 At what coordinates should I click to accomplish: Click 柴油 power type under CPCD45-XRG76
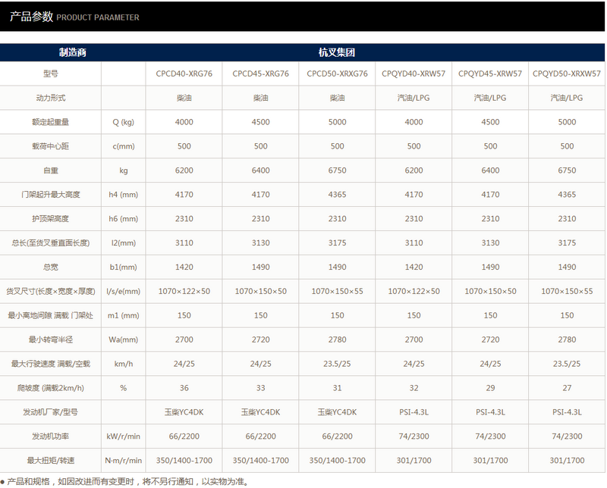[260, 98]
